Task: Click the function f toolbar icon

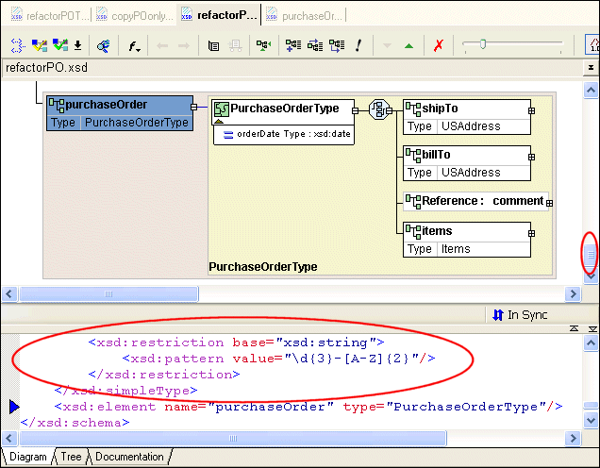Action: [x=135, y=45]
